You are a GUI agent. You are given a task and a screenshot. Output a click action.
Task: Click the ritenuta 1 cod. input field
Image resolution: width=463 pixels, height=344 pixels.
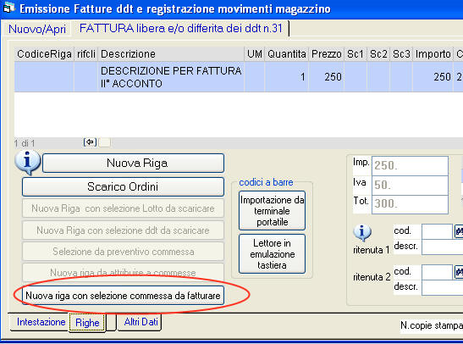[438, 231]
